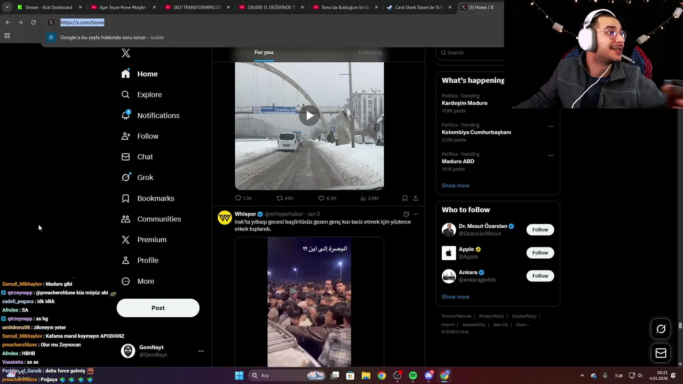683x384 pixels.
Task: Open options for Maduro ABD trend
Action: 551,155
